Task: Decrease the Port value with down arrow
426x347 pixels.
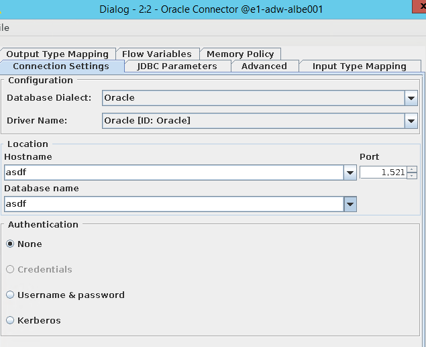Action: [412, 176]
